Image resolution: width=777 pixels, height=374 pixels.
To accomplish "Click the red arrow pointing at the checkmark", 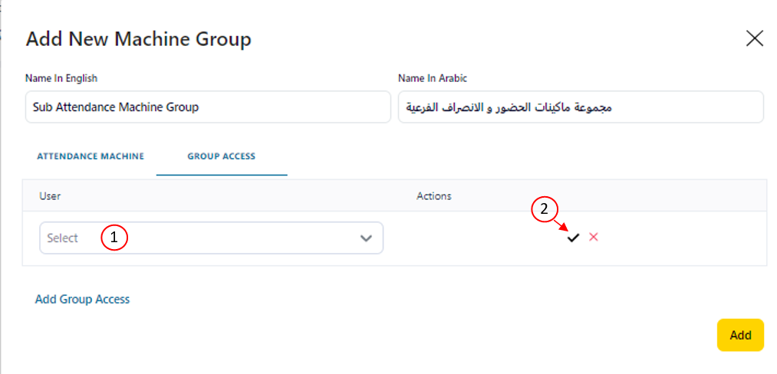I will [559, 224].
